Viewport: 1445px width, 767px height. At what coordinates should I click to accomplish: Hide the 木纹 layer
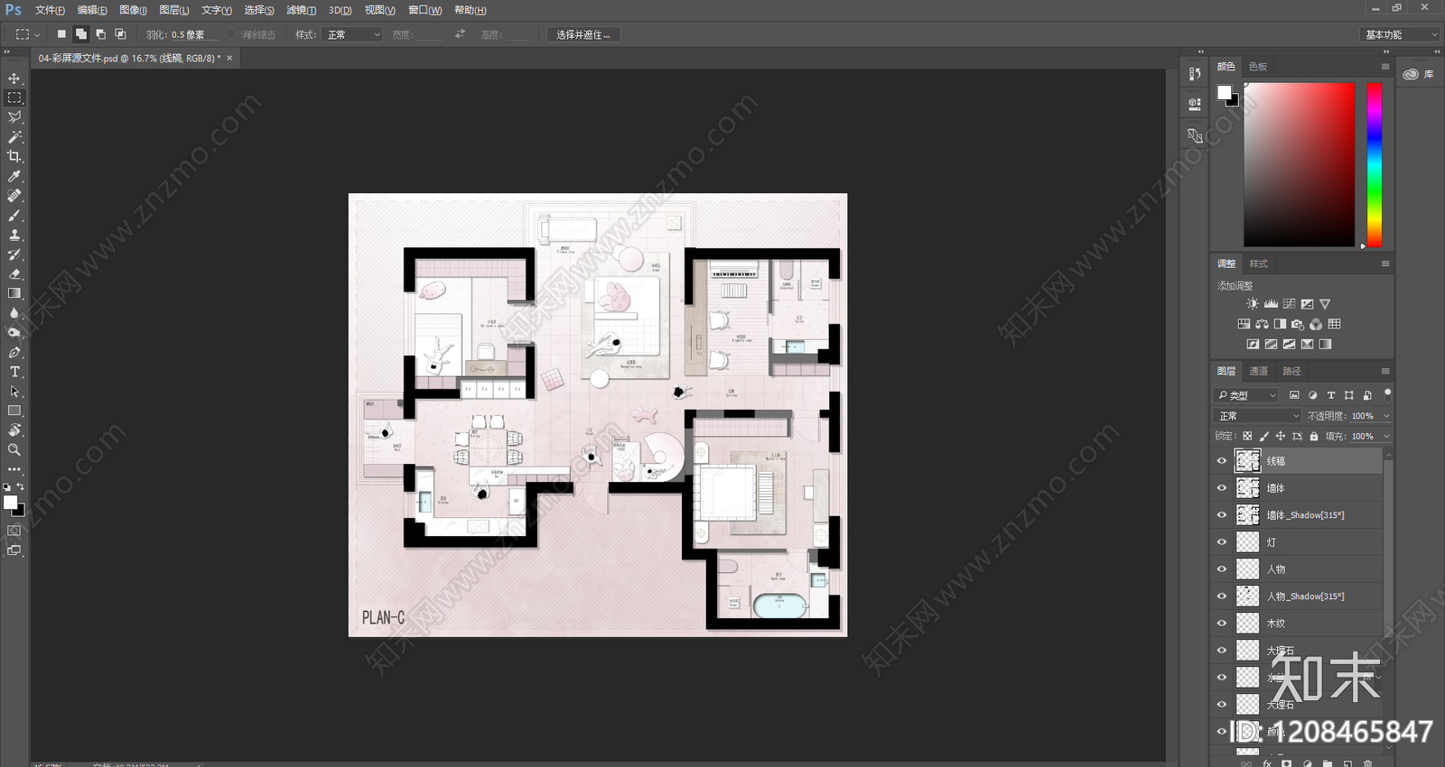point(1222,624)
